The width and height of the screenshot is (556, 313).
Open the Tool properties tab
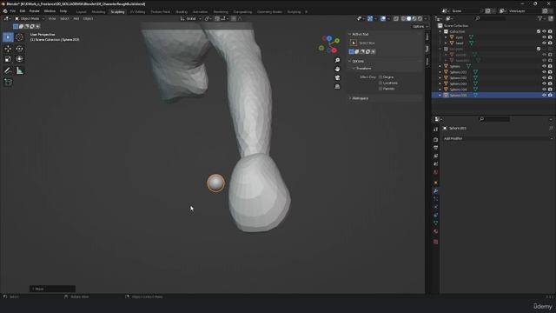[436, 130]
